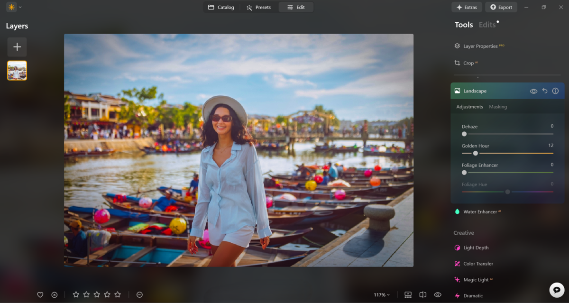This screenshot has width=569, height=303.
Task: Click the Creative section heading
Action: click(x=464, y=233)
